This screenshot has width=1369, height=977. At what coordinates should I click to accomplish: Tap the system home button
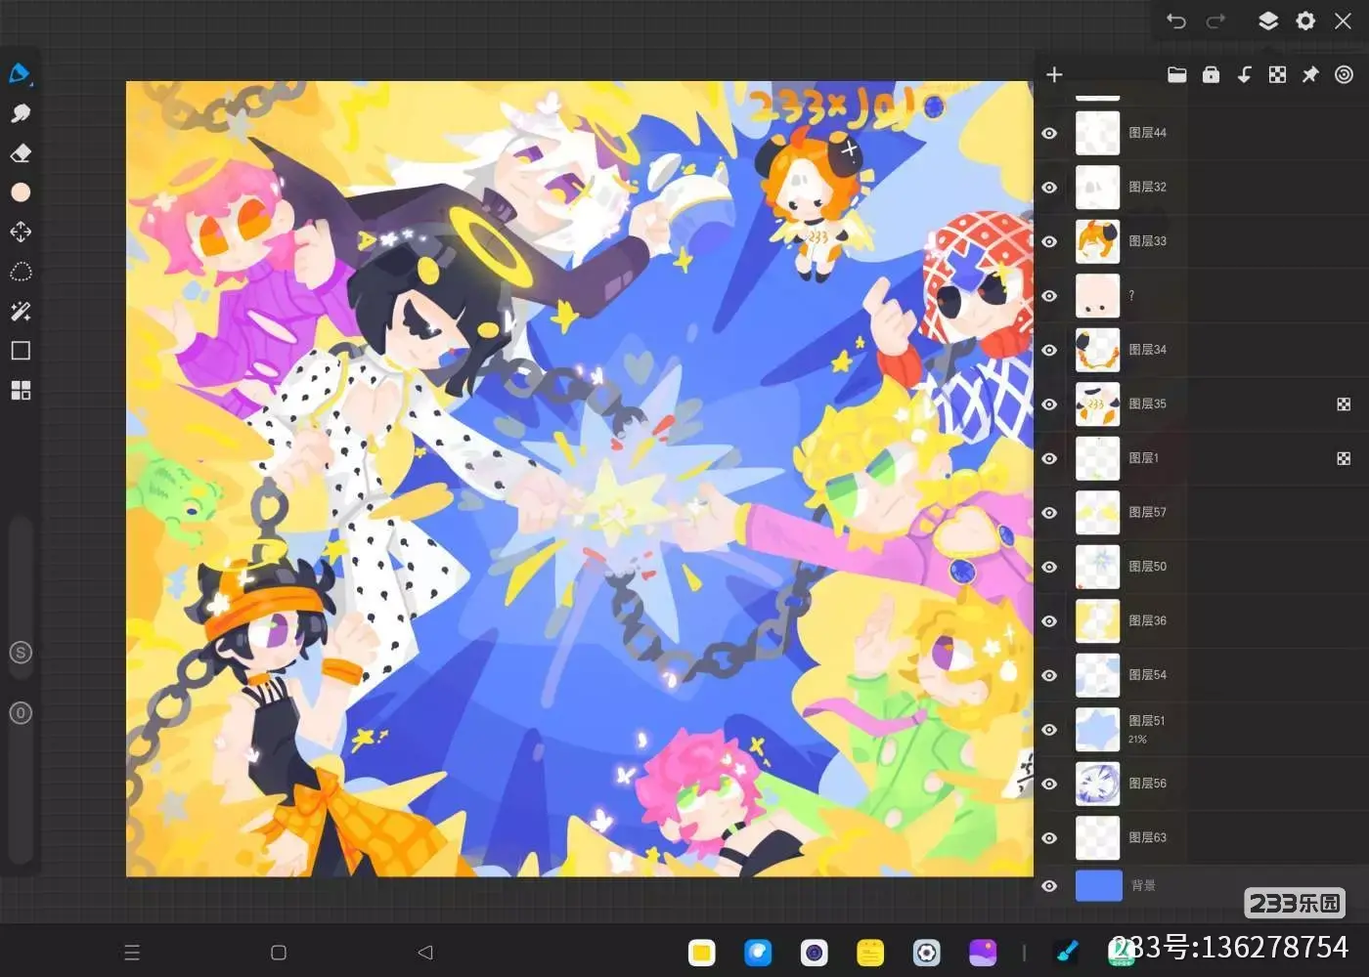[x=278, y=953]
